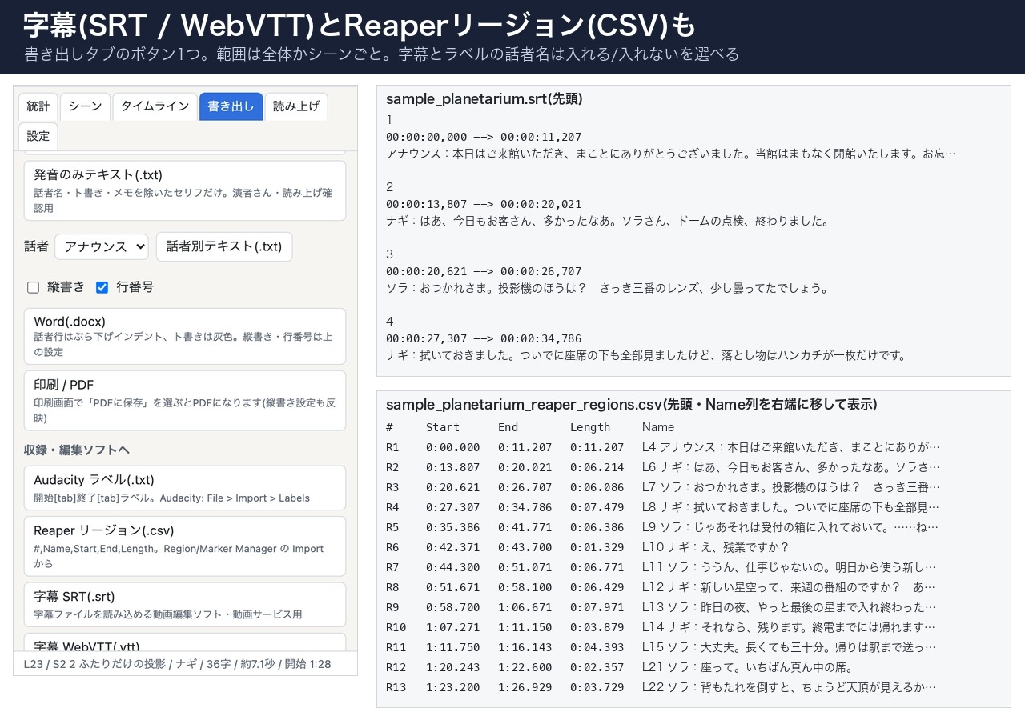Viewport: 1025px width, 720px height.
Task: Uncheck the 行番号 checkbox
Action: click(x=102, y=287)
